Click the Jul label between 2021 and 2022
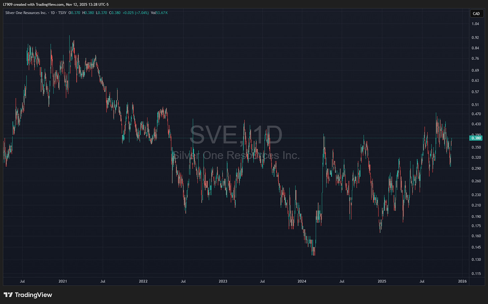This screenshot has height=304, width=488. [x=103, y=281]
